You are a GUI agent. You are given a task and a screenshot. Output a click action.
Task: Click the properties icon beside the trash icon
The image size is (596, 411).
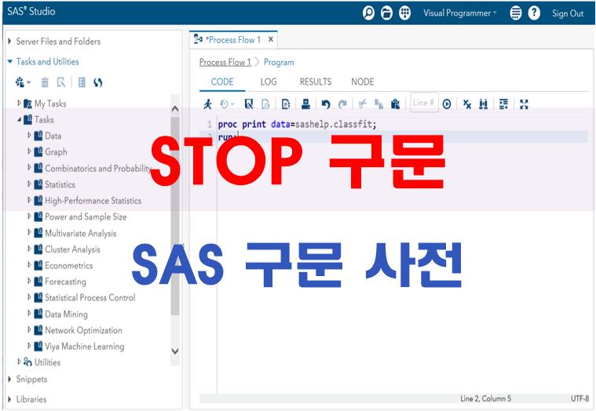point(60,82)
